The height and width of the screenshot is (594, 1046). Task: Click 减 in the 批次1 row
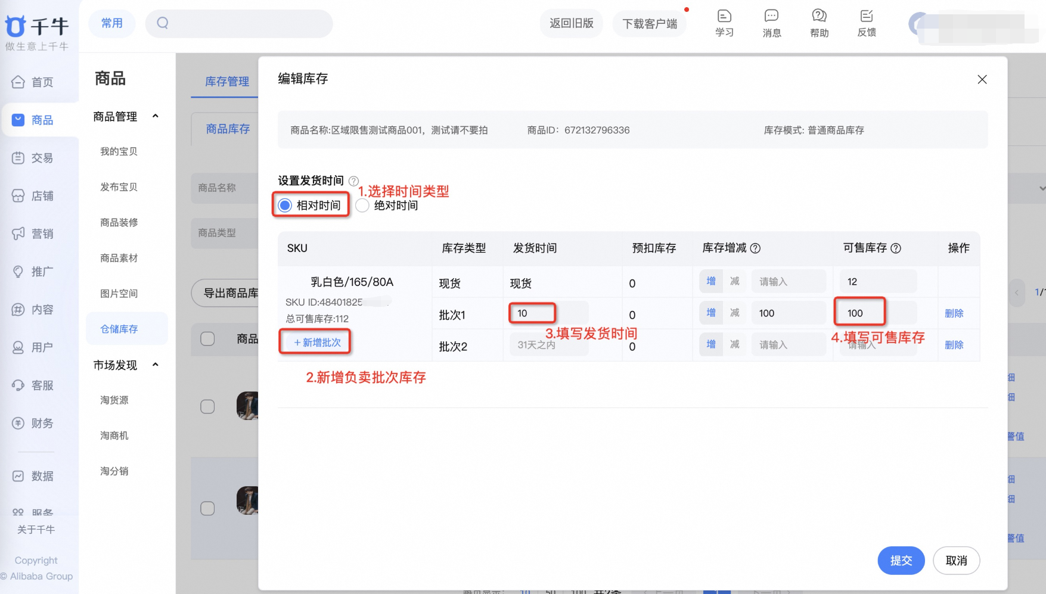pos(735,313)
